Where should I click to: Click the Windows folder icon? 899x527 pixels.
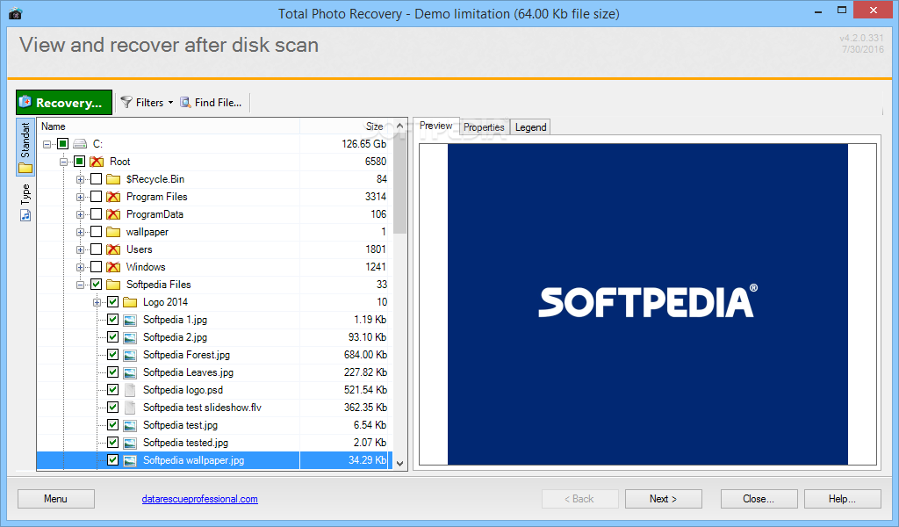point(113,267)
